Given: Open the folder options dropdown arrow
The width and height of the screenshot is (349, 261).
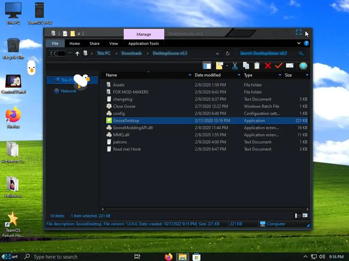Looking at the screenshot, I should [x=227, y=66].
